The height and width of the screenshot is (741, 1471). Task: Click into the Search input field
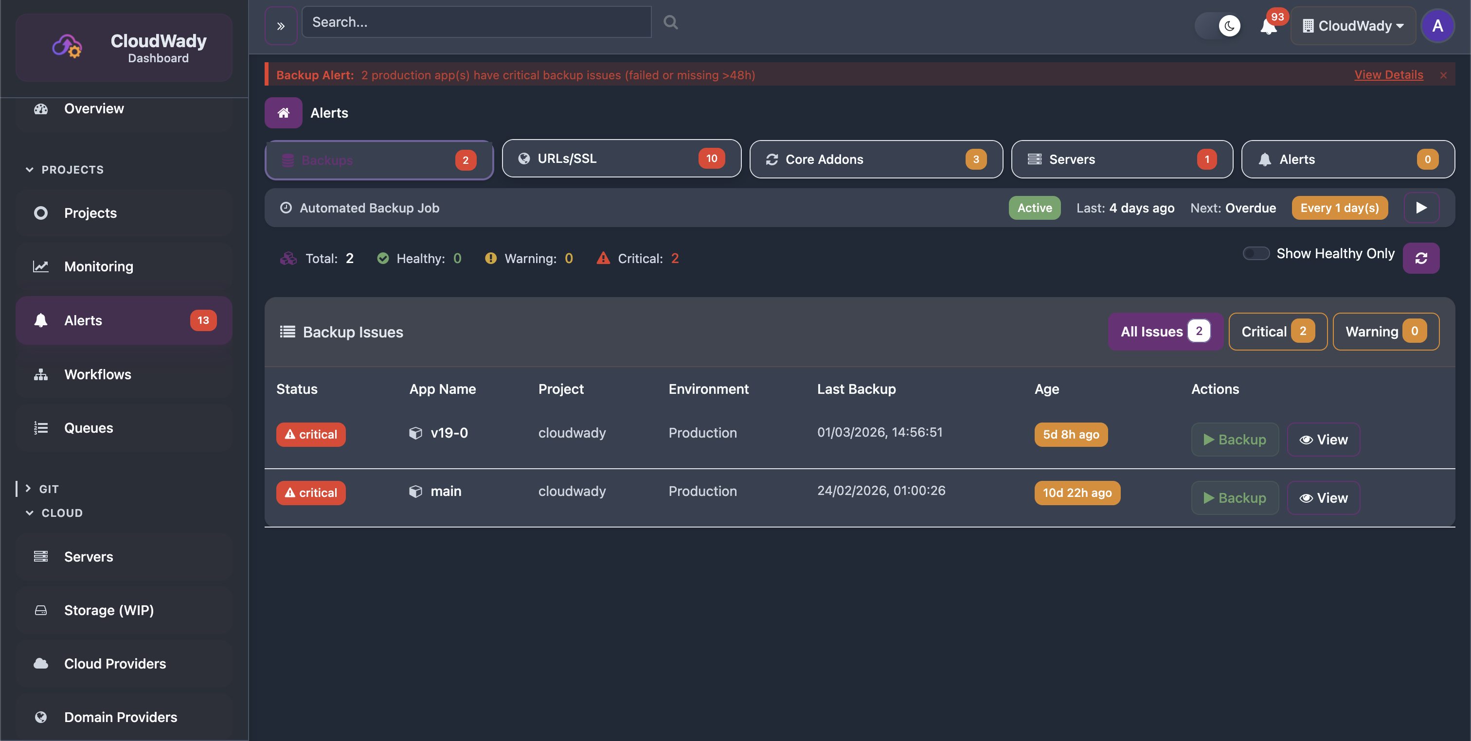[x=476, y=22]
